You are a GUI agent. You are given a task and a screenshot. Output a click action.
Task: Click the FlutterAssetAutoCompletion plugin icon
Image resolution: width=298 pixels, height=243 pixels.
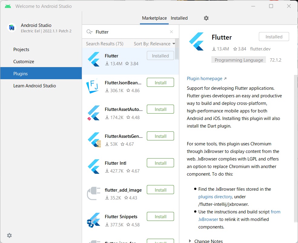(x=93, y=113)
